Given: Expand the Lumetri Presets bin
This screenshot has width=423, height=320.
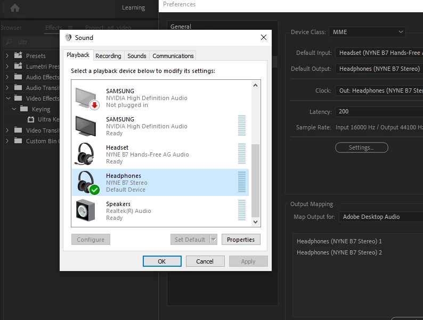Looking at the screenshot, I should tap(7, 67).
